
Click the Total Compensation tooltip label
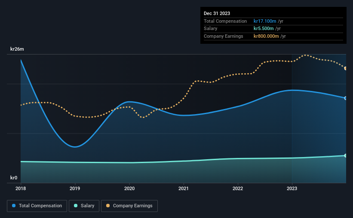coord(225,21)
